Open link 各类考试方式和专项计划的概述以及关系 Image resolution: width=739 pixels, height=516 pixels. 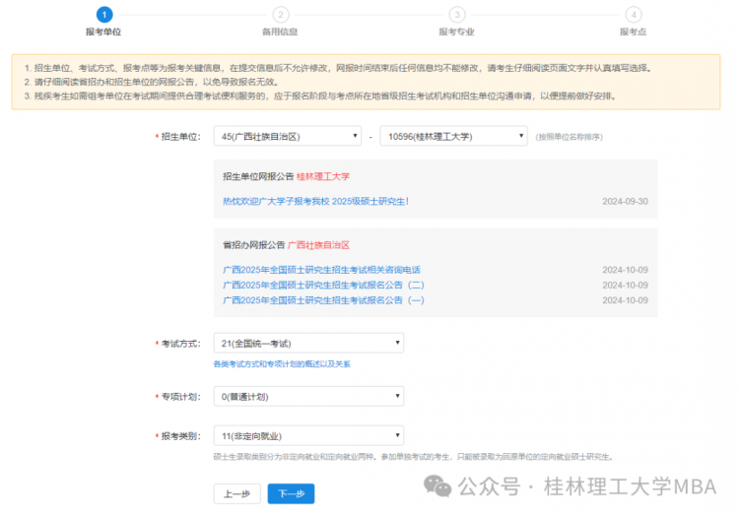pyautogui.click(x=282, y=364)
